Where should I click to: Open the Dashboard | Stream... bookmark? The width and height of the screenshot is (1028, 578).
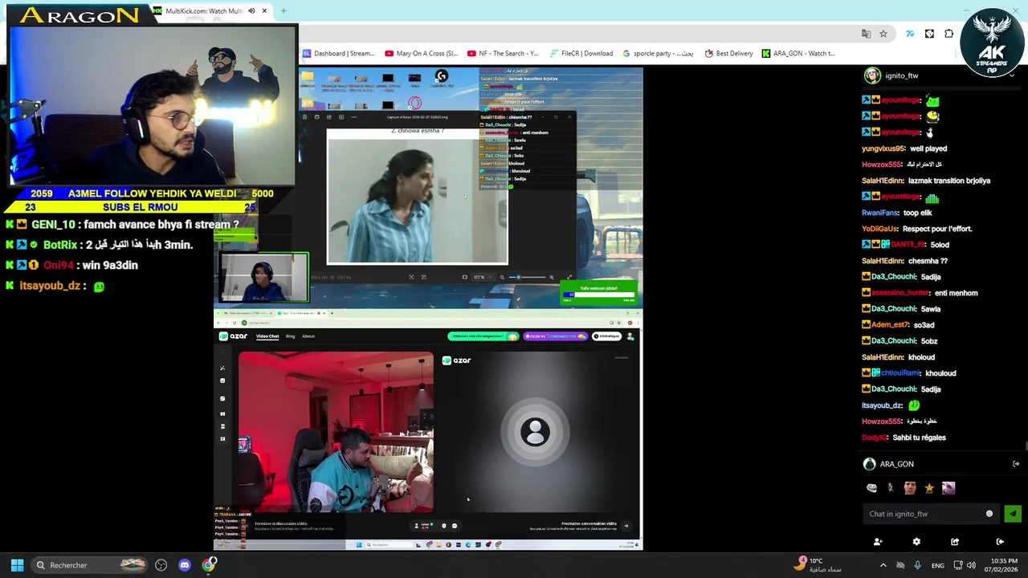[x=338, y=54]
